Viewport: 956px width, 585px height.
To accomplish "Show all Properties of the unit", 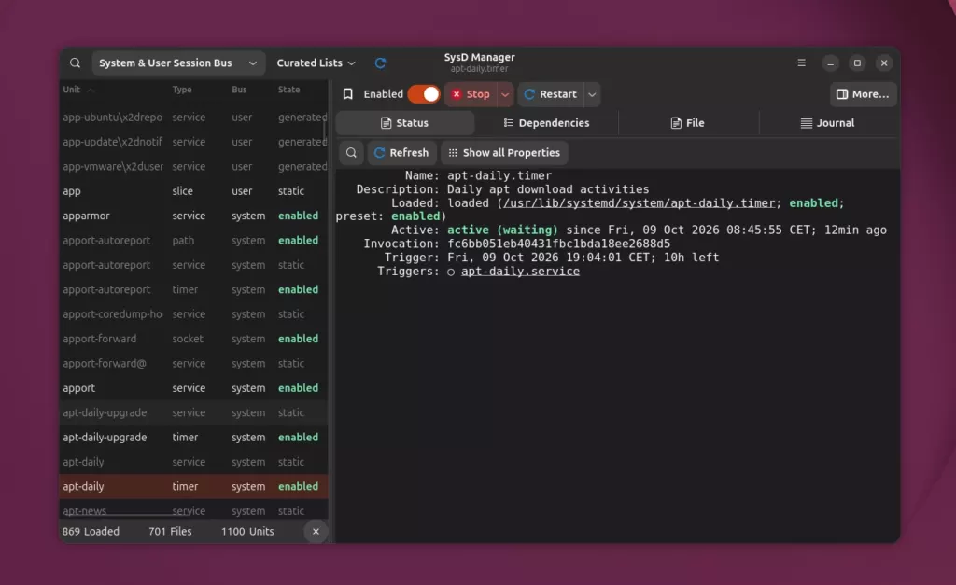I will tap(504, 152).
